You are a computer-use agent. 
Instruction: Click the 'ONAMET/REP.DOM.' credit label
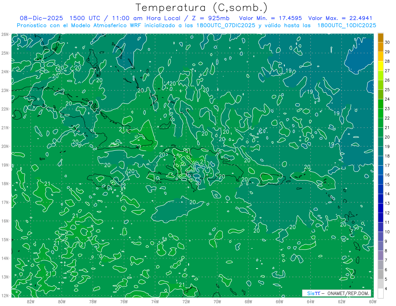click(x=348, y=293)
